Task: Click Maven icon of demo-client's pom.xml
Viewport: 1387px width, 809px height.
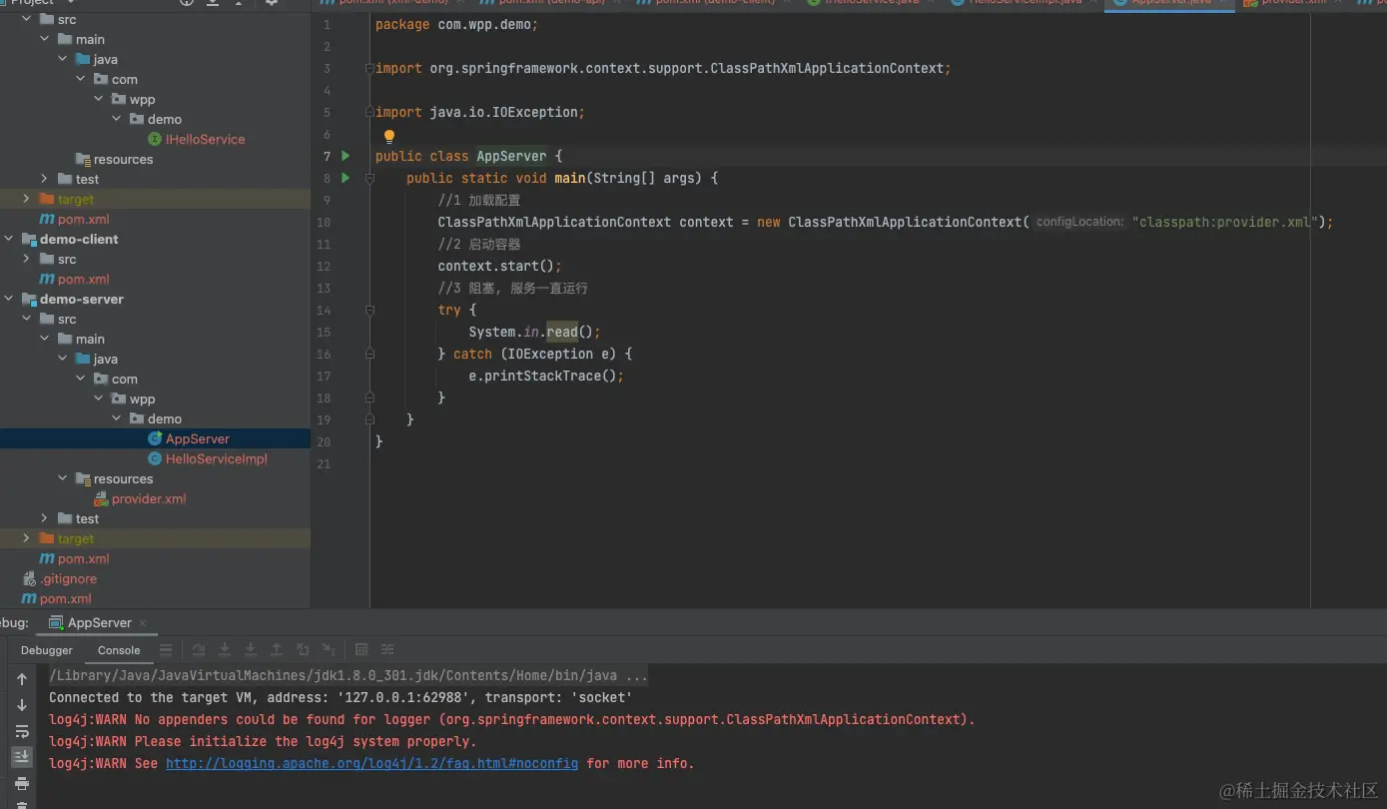Action: (47, 279)
